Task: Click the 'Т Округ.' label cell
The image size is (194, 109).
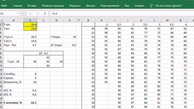Action: [x=57, y=37]
